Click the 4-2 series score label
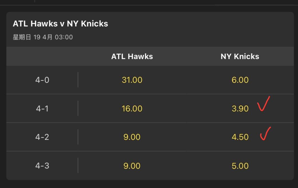 (42, 137)
